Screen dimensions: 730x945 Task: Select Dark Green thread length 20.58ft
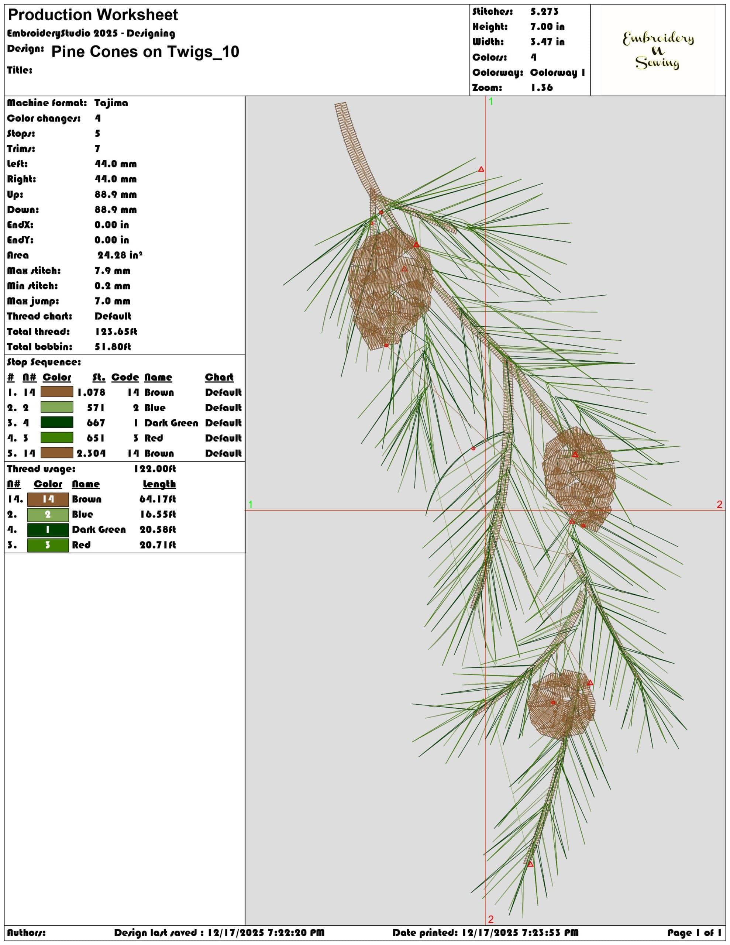[158, 529]
